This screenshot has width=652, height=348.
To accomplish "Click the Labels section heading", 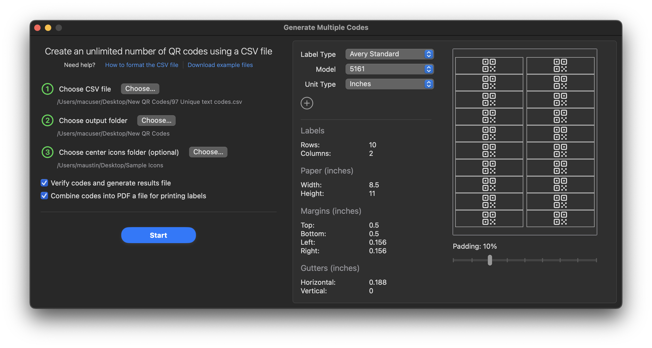I will pyautogui.click(x=312, y=130).
